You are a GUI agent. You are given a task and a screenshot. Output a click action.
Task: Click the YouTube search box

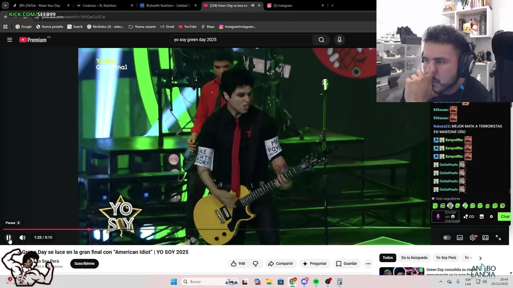[241, 40]
